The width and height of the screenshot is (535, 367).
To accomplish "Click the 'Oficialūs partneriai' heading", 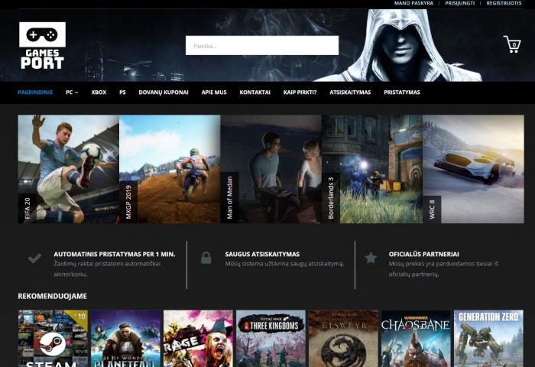I will pyautogui.click(x=423, y=254).
